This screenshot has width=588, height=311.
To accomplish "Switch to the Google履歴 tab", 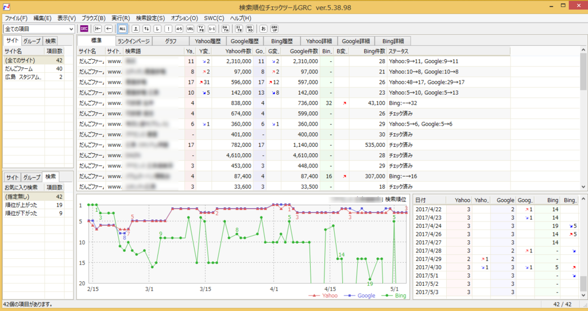I will pos(245,41).
